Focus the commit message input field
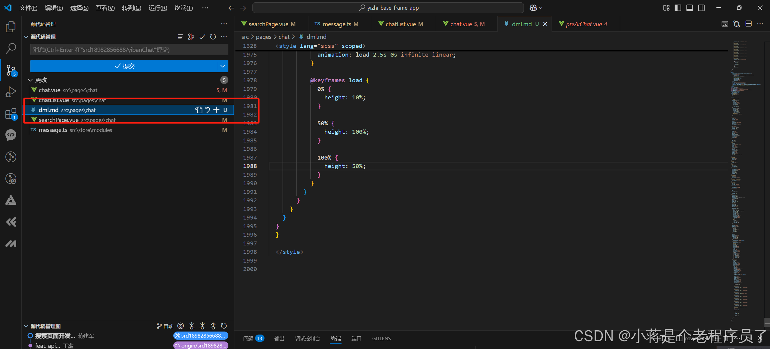 point(129,50)
